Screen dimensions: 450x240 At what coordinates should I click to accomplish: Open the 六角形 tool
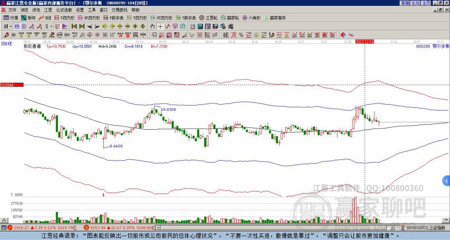point(252,18)
